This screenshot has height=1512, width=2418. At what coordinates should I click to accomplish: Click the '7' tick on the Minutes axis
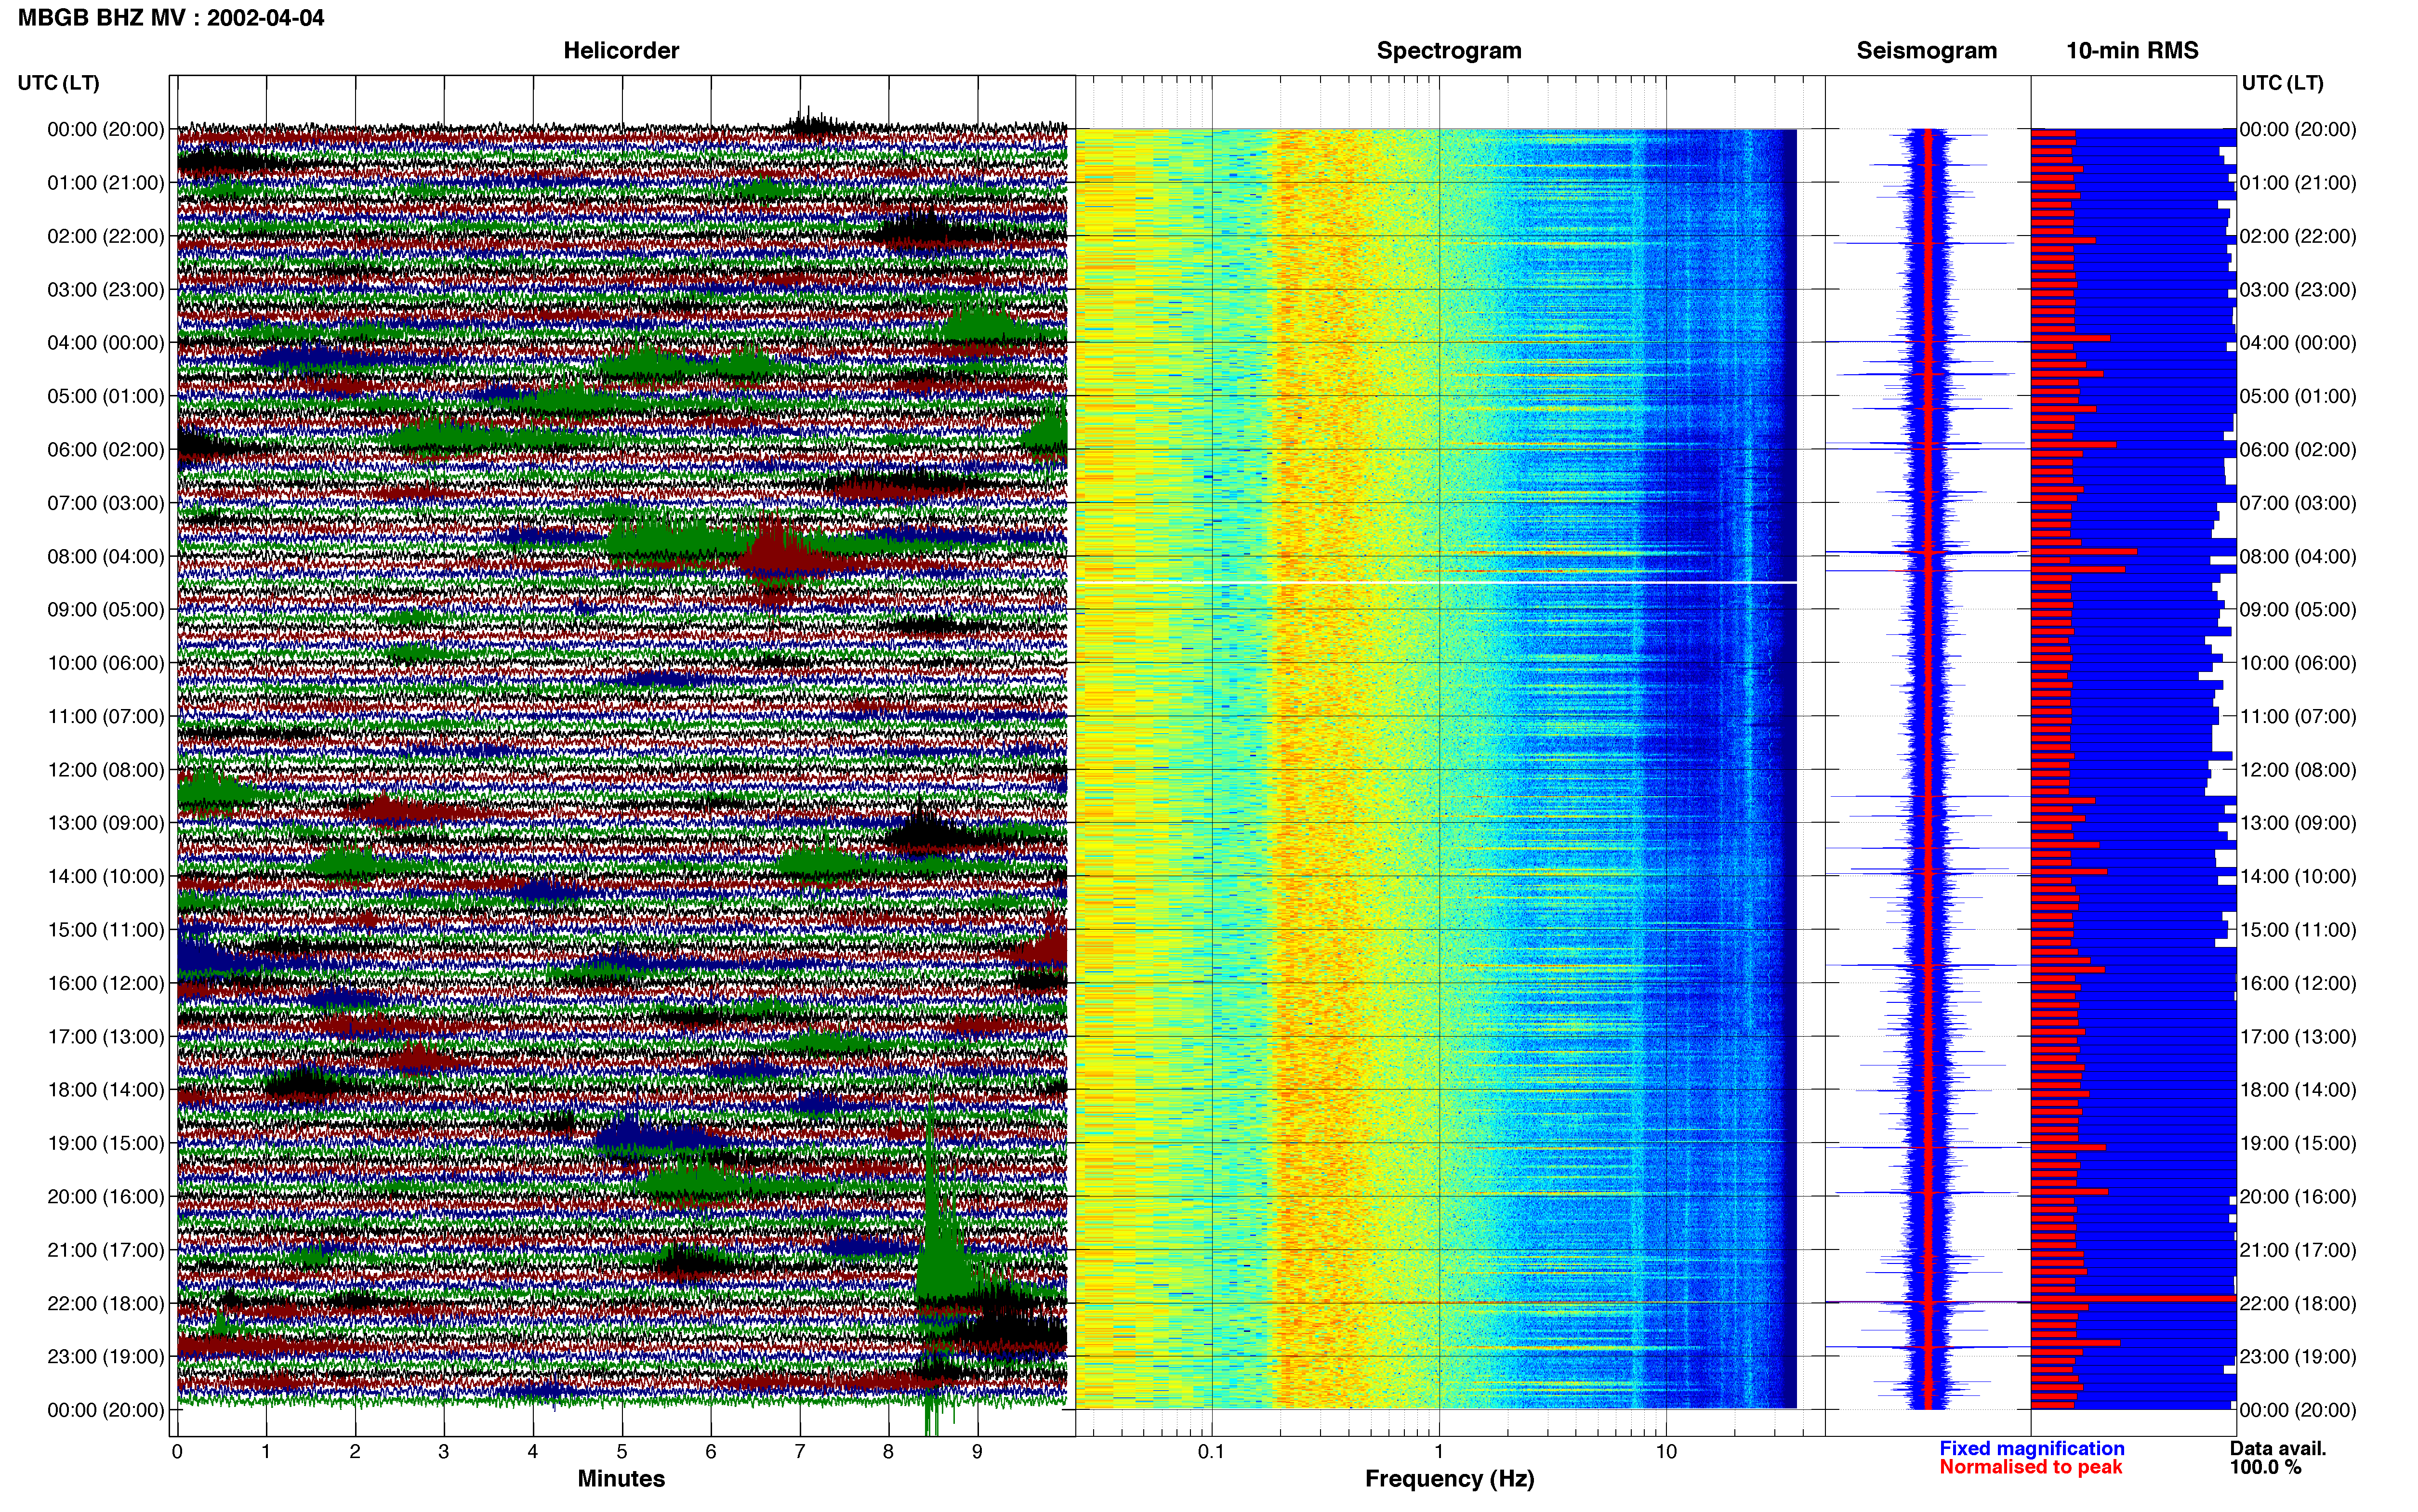[x=800, y=1452]
